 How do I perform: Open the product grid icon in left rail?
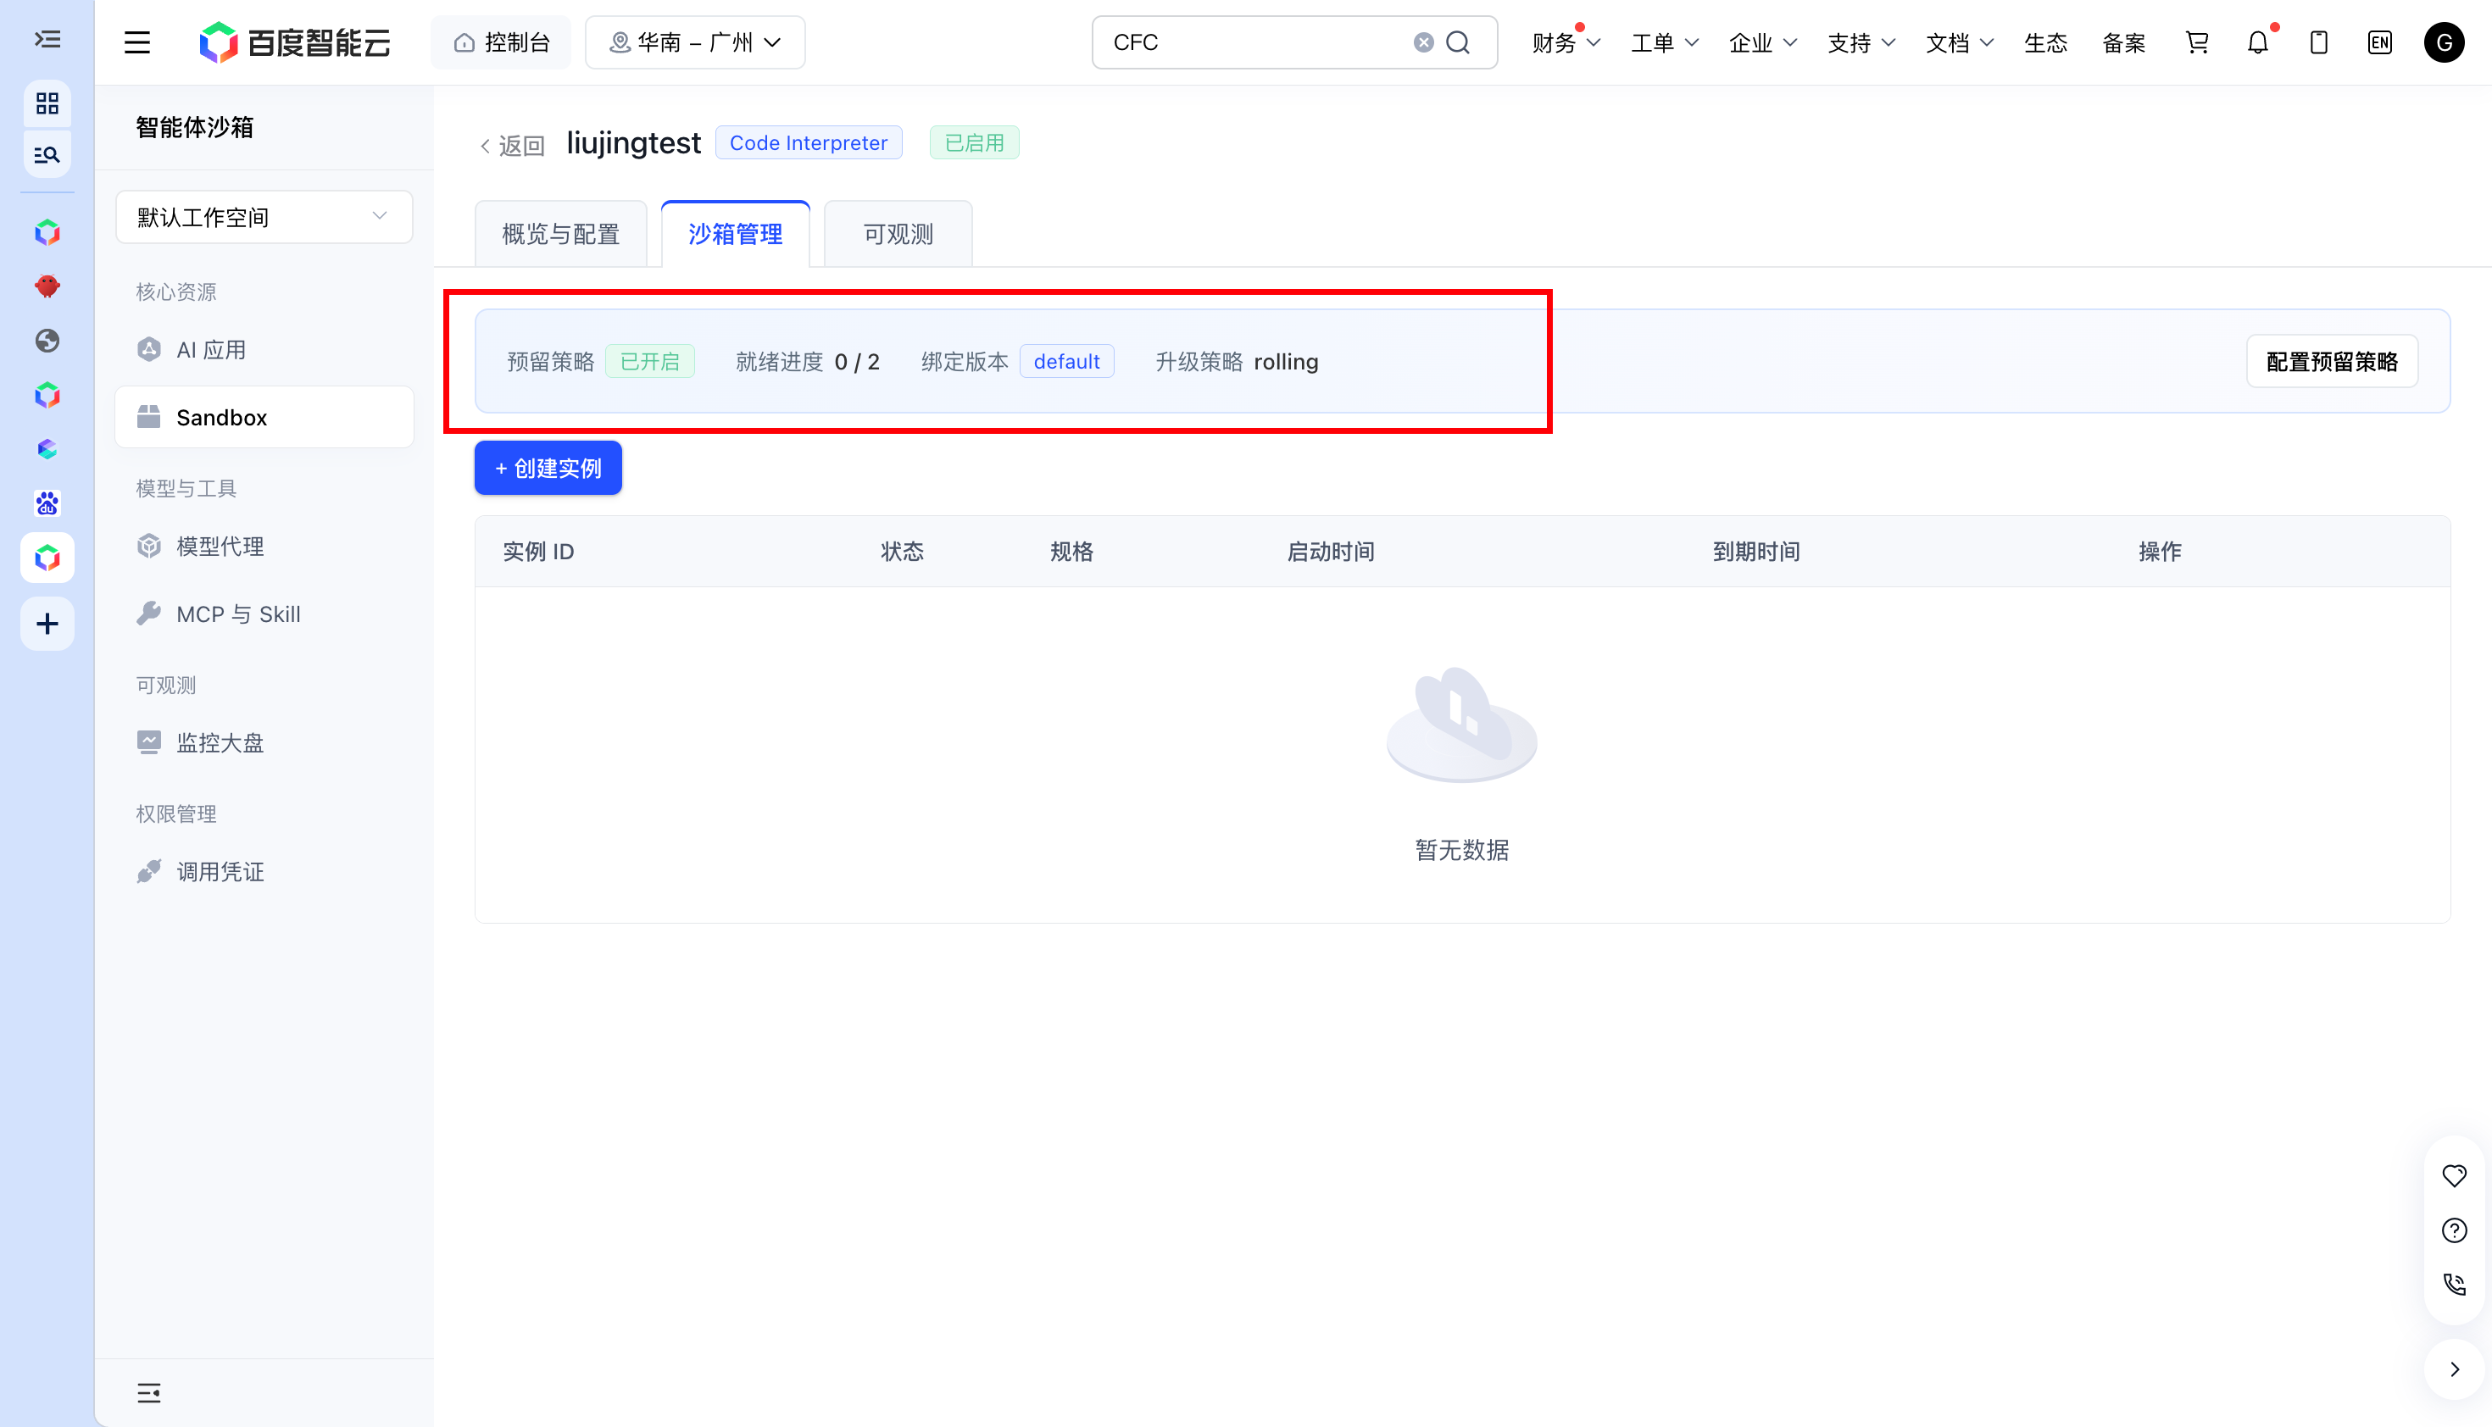pos(47,103)
